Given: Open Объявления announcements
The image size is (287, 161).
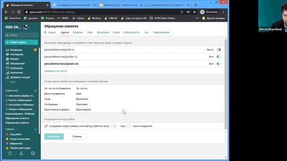Looking at the screenshot, I should coord(17,64).
